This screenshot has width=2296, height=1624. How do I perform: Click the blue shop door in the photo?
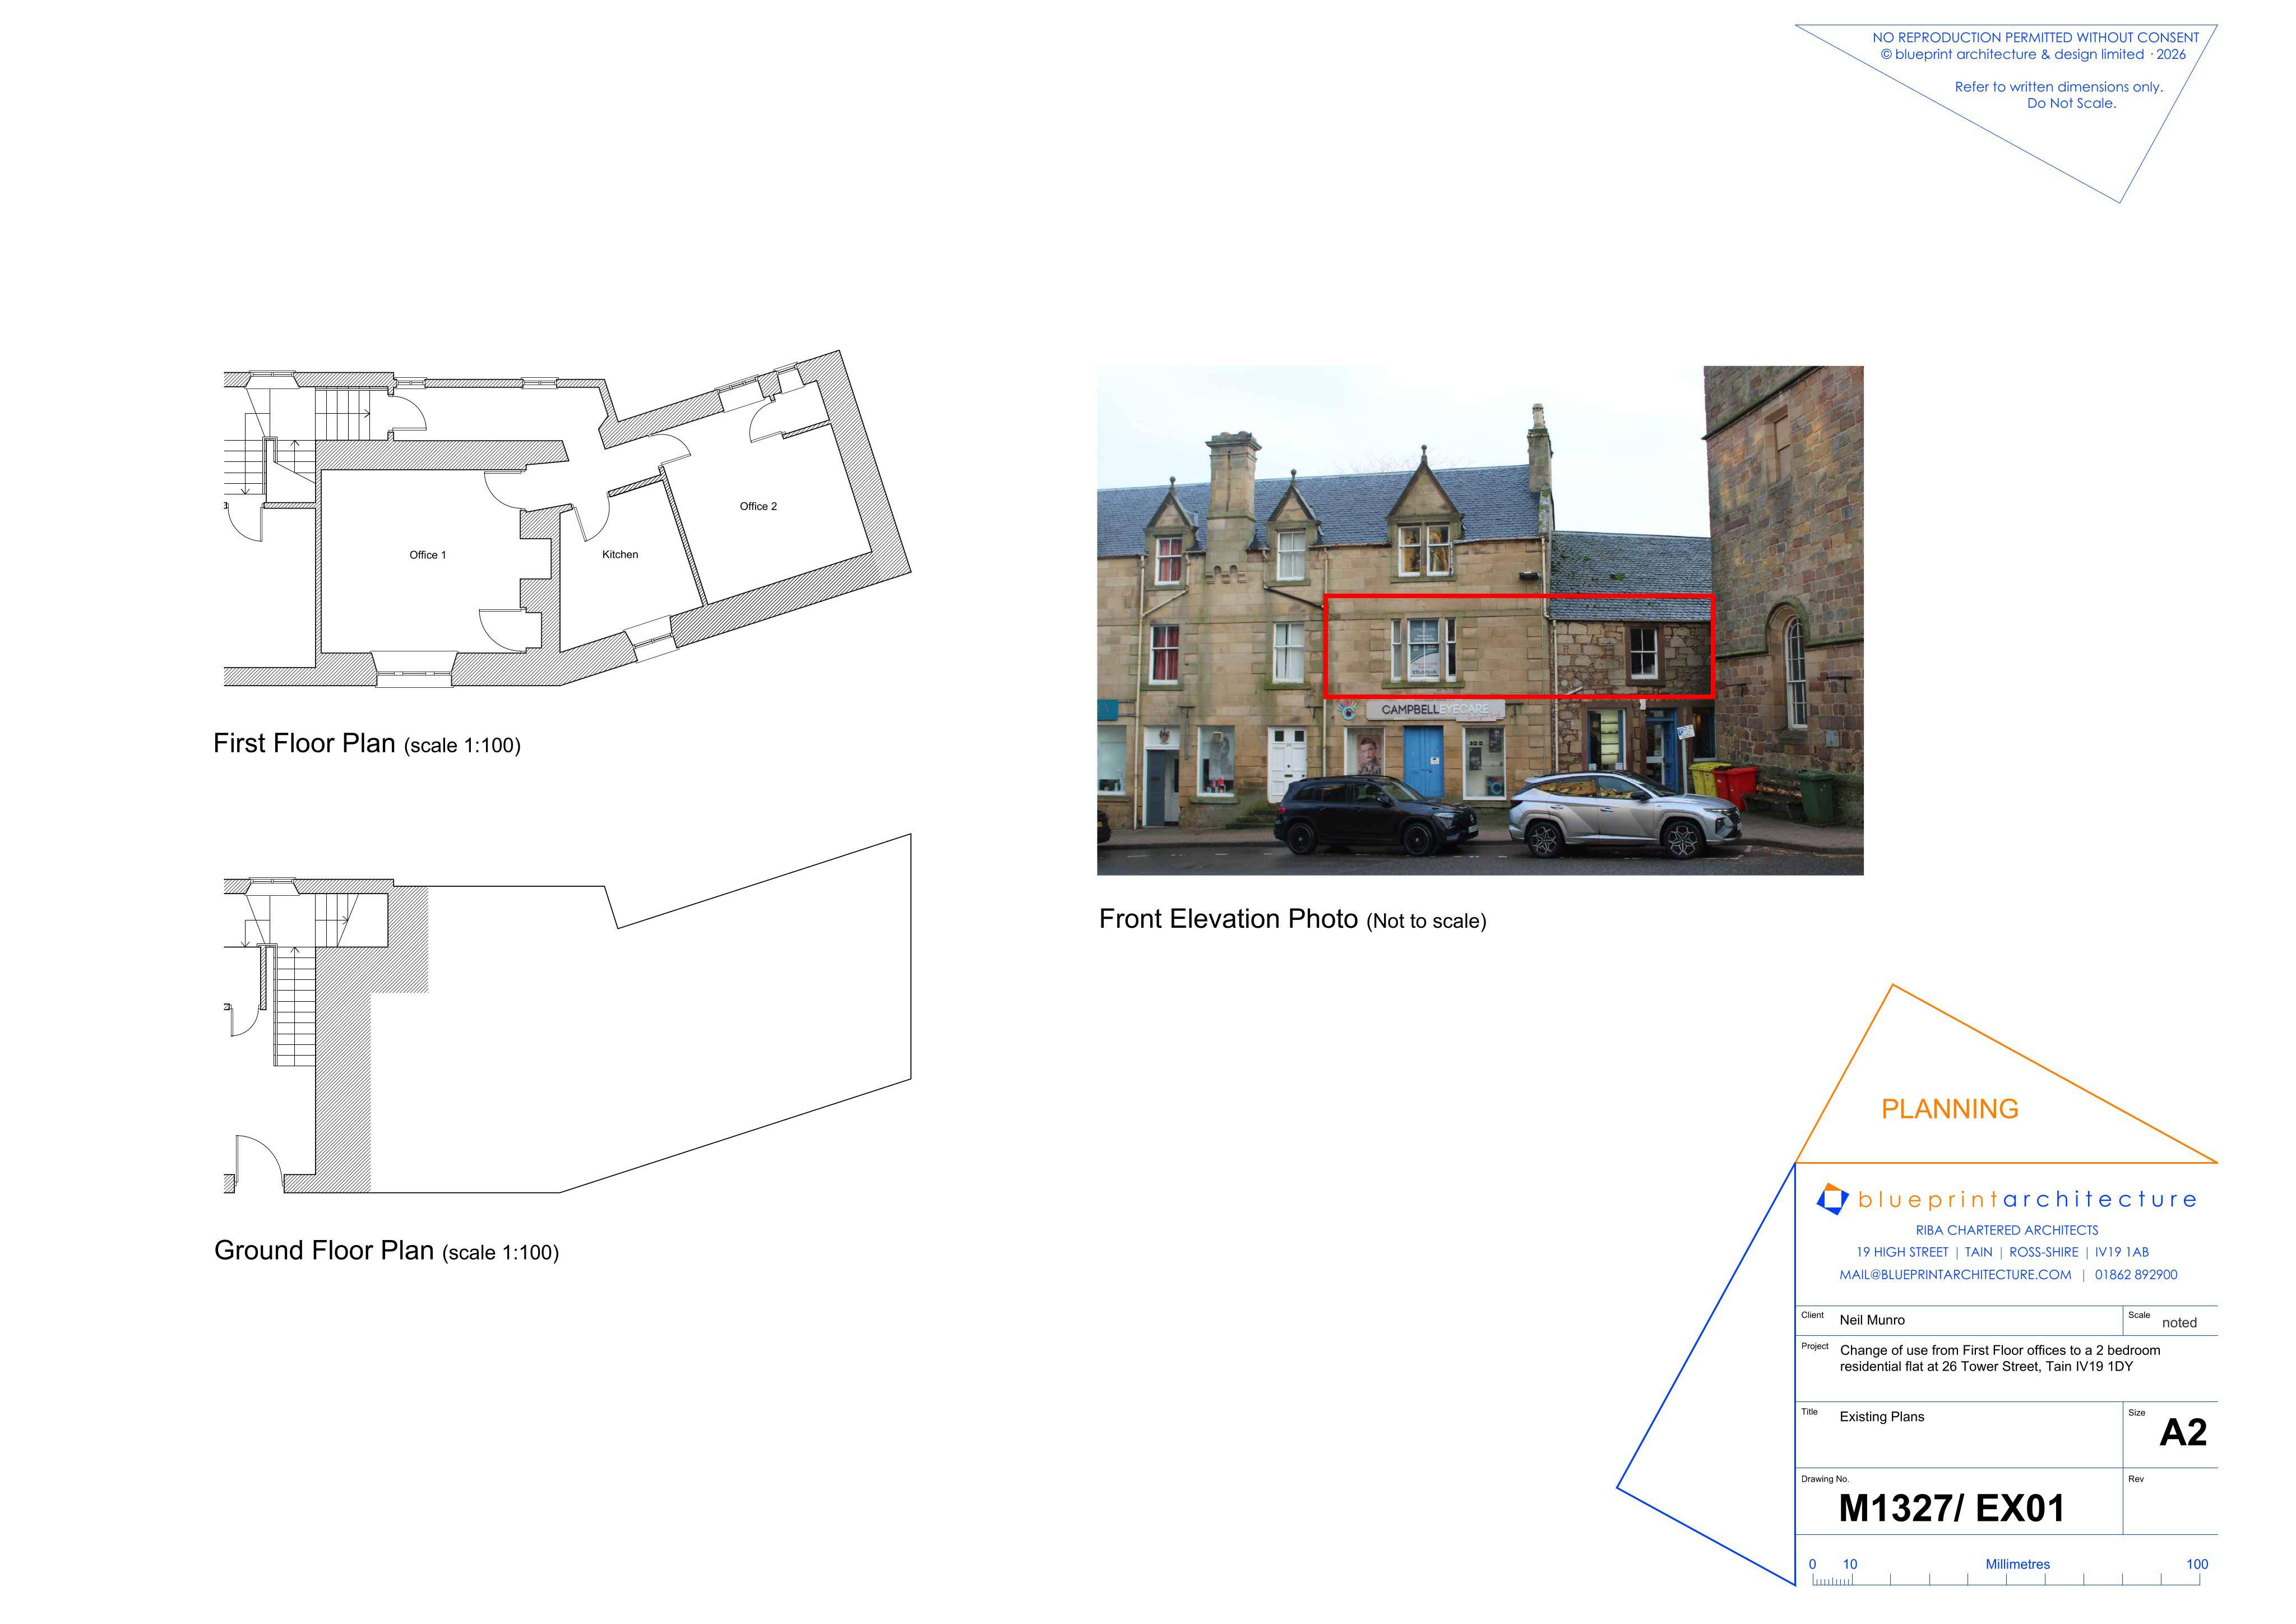tap(1423, 762)
